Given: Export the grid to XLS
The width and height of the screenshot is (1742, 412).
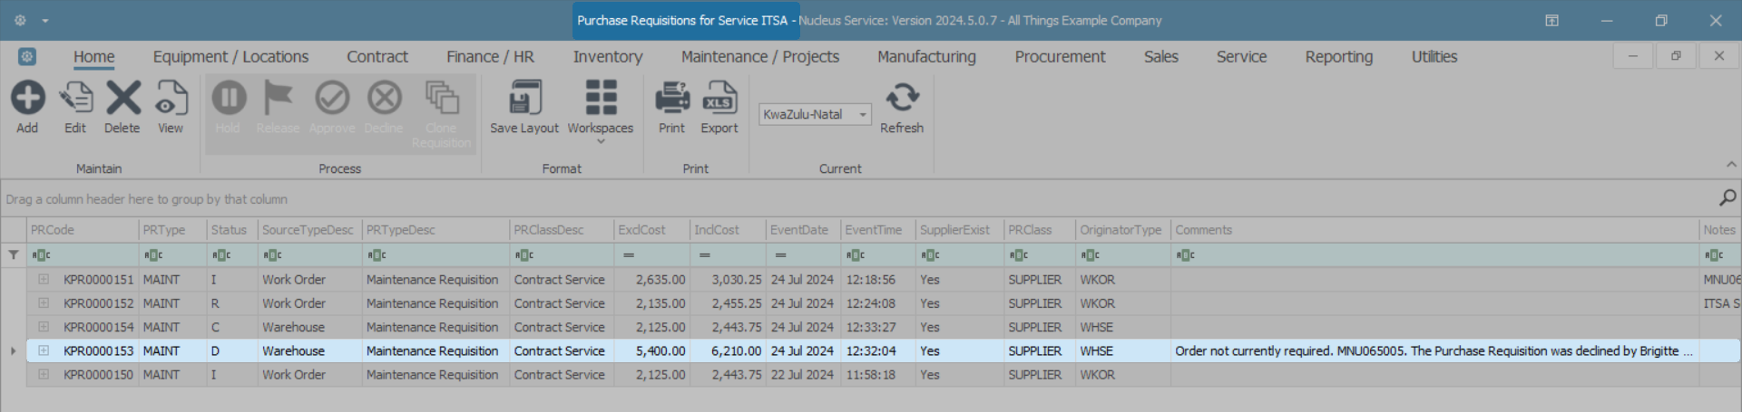Looking at the screenshot, I should click(x=719, y=99).
